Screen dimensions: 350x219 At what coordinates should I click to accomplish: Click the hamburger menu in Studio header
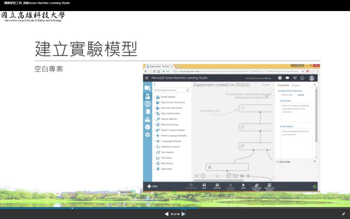click(x=147, y=78)
